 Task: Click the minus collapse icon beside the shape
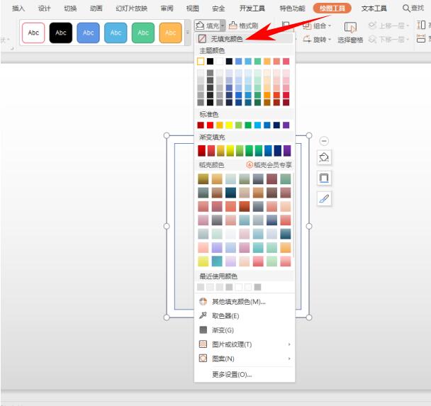coord(324,141)
